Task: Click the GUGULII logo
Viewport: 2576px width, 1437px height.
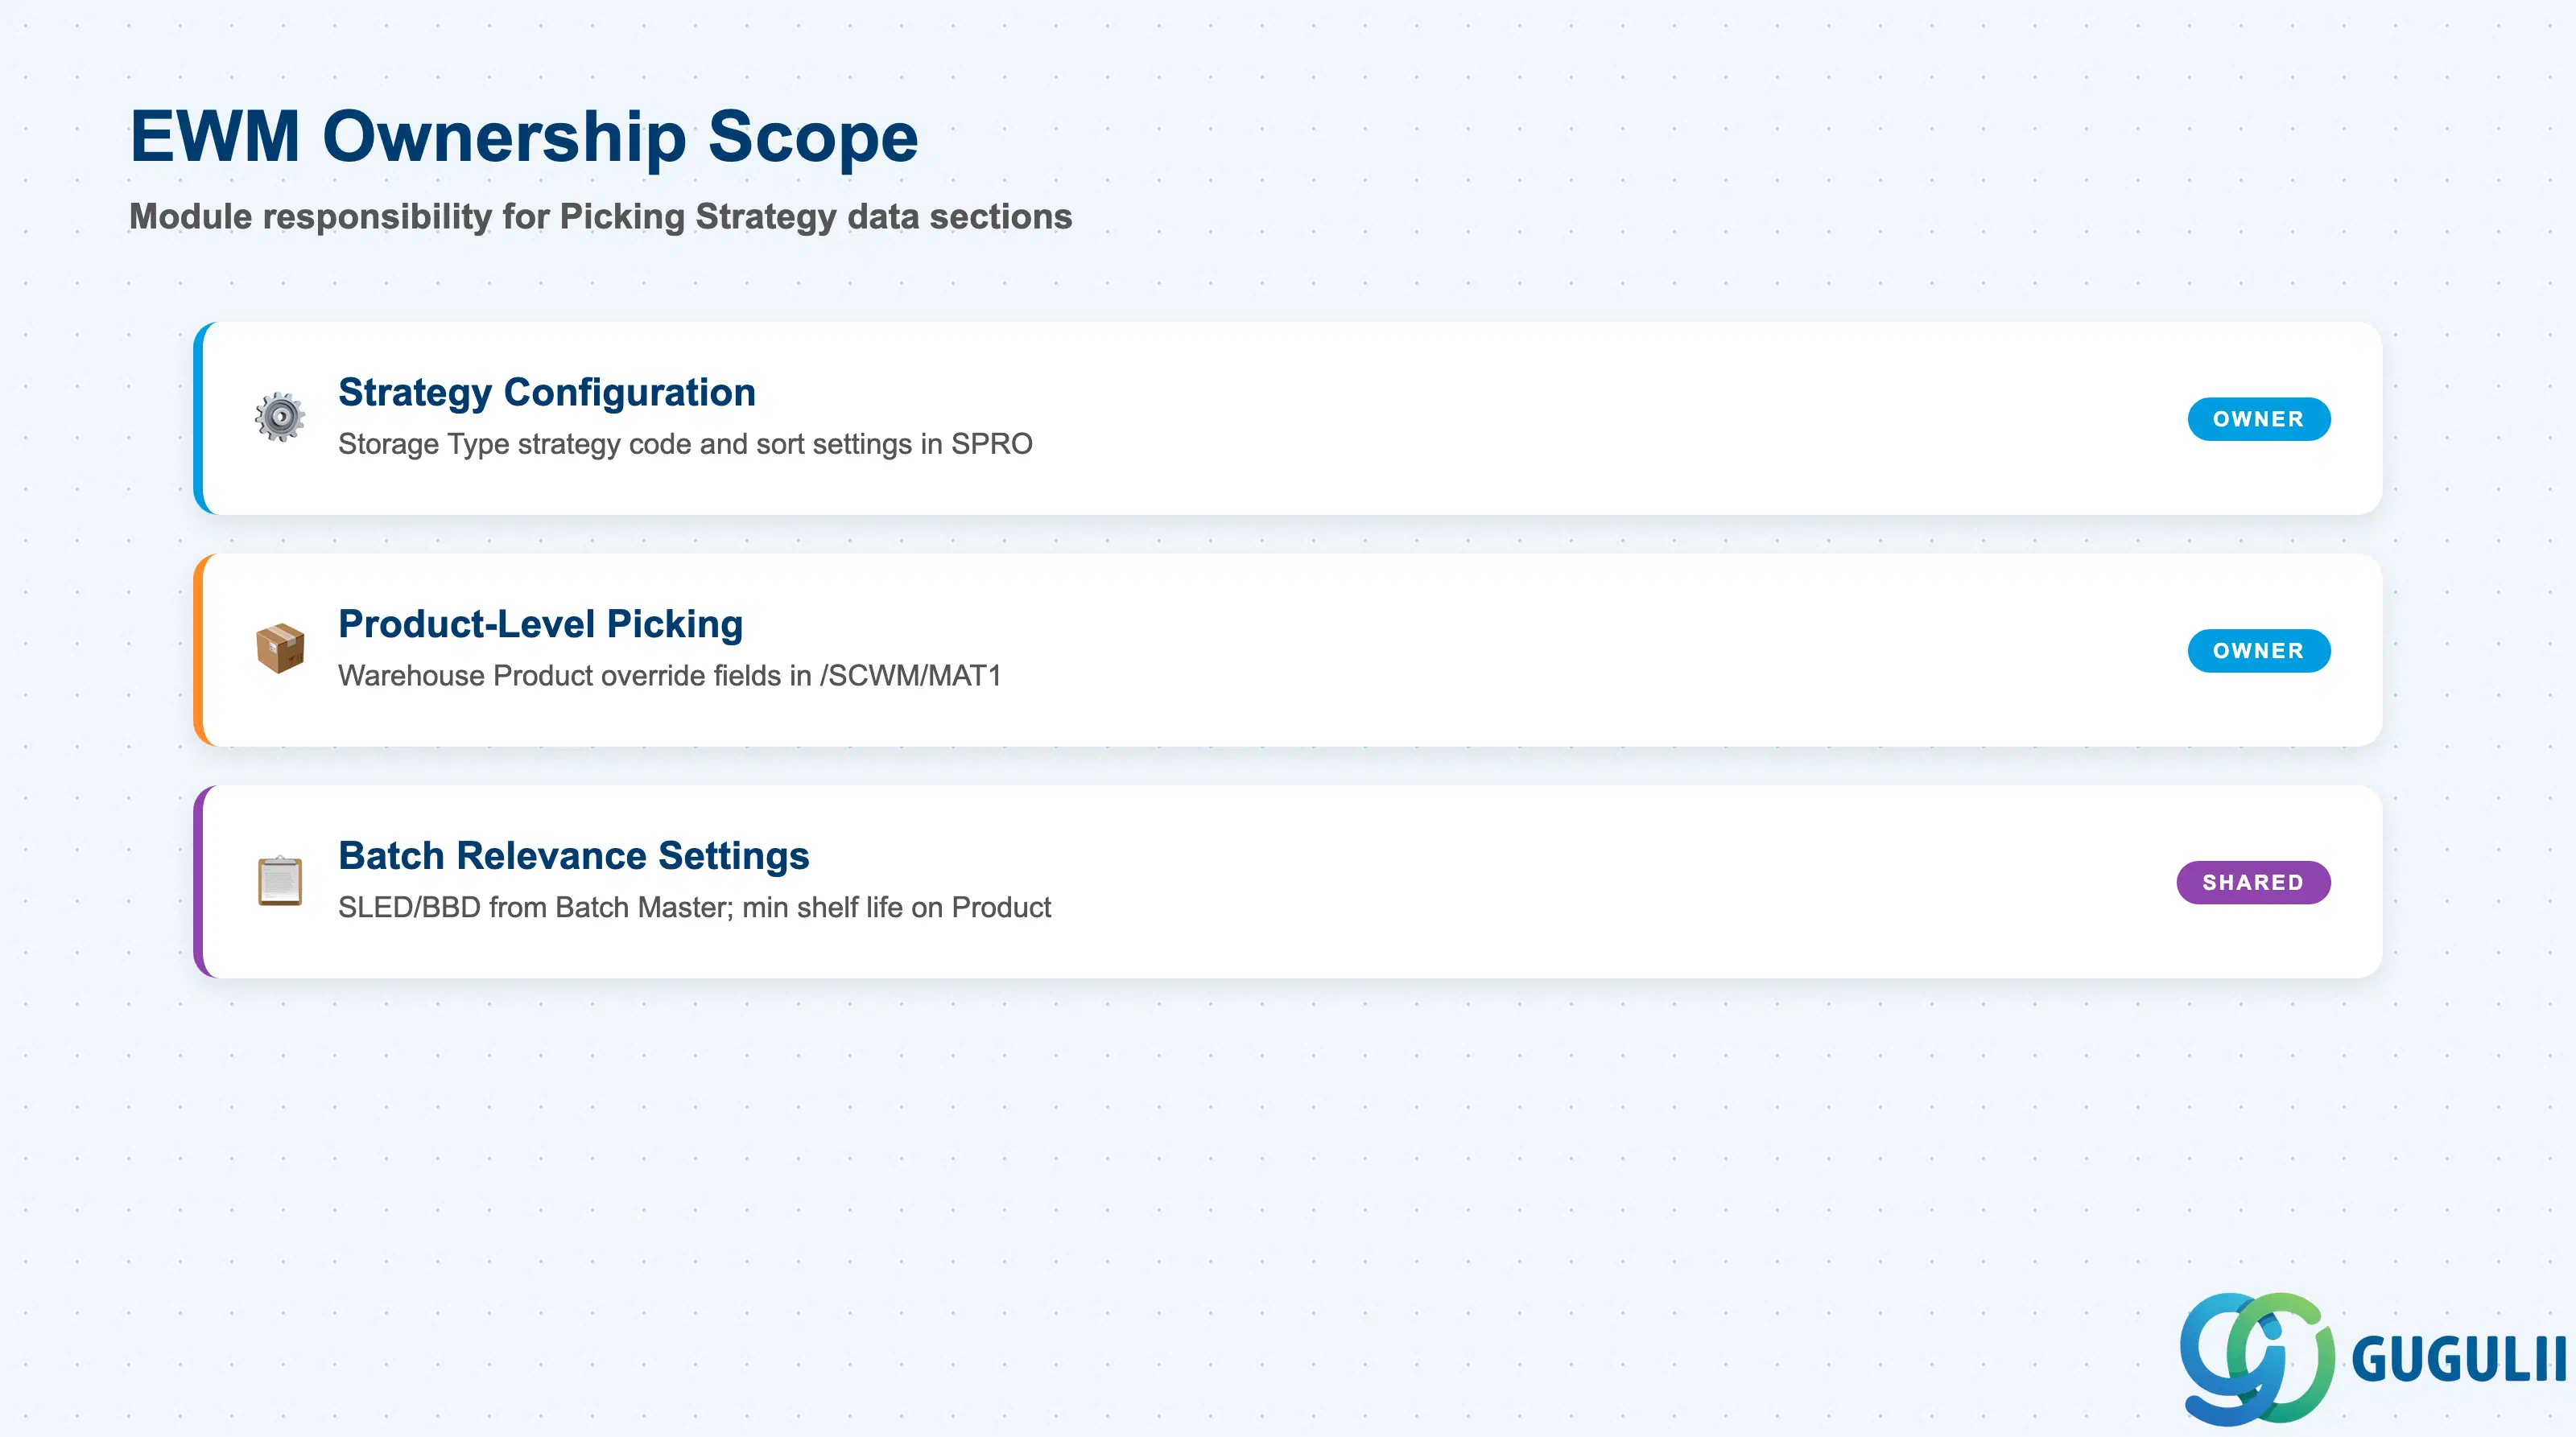Action: point(2372,1358)
